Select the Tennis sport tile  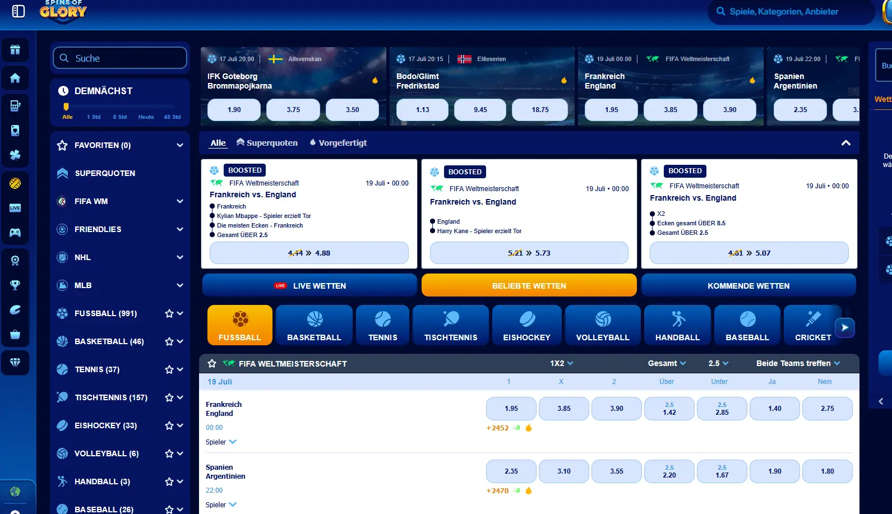383,325
